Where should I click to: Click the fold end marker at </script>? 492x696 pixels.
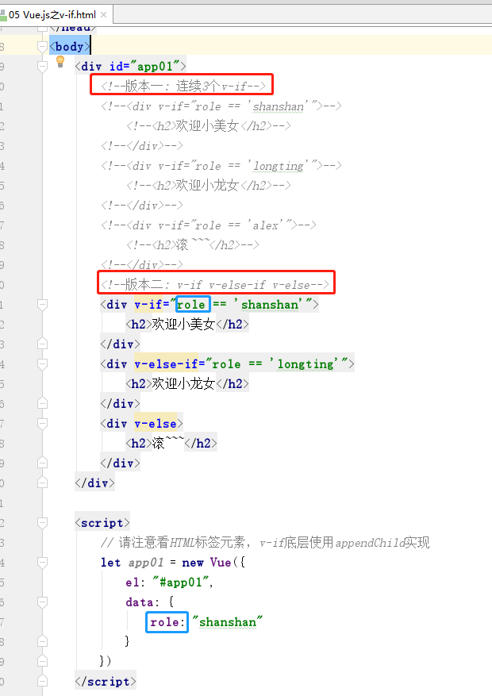[42, 682]
